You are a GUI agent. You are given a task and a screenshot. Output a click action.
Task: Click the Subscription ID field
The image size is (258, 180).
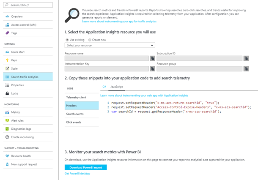[200, 58]
